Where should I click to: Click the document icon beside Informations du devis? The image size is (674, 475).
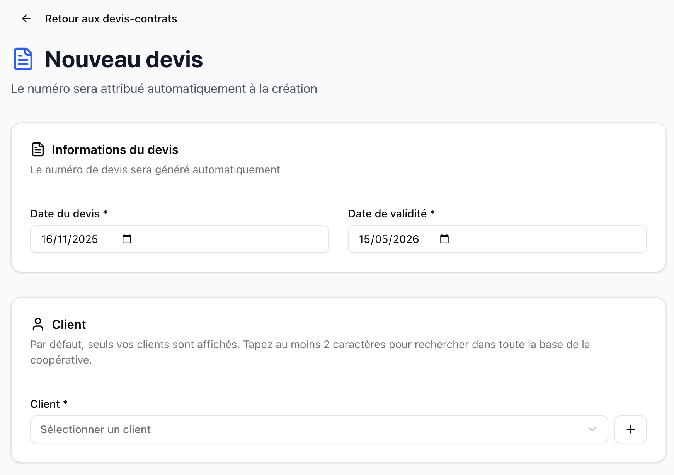coord(38,149)
